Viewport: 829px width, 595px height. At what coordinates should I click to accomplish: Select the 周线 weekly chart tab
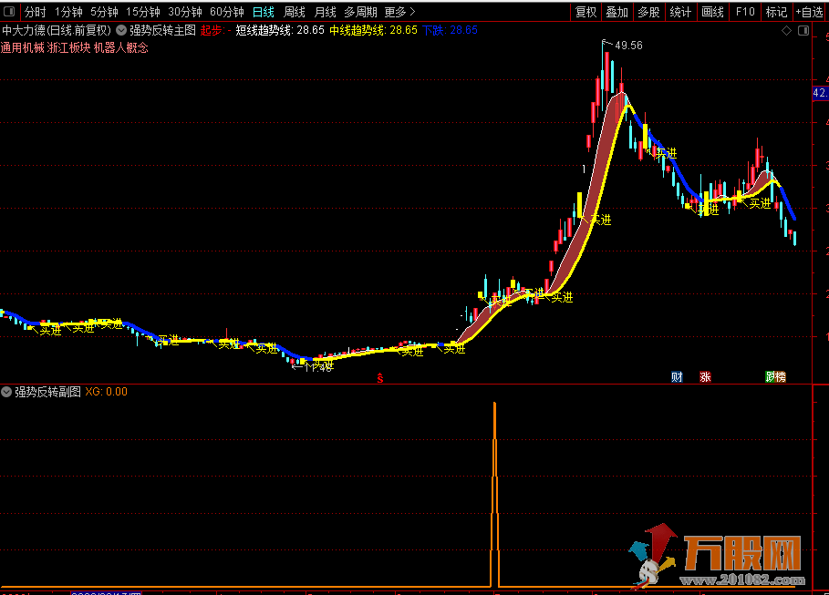click(x=294, y=12)
